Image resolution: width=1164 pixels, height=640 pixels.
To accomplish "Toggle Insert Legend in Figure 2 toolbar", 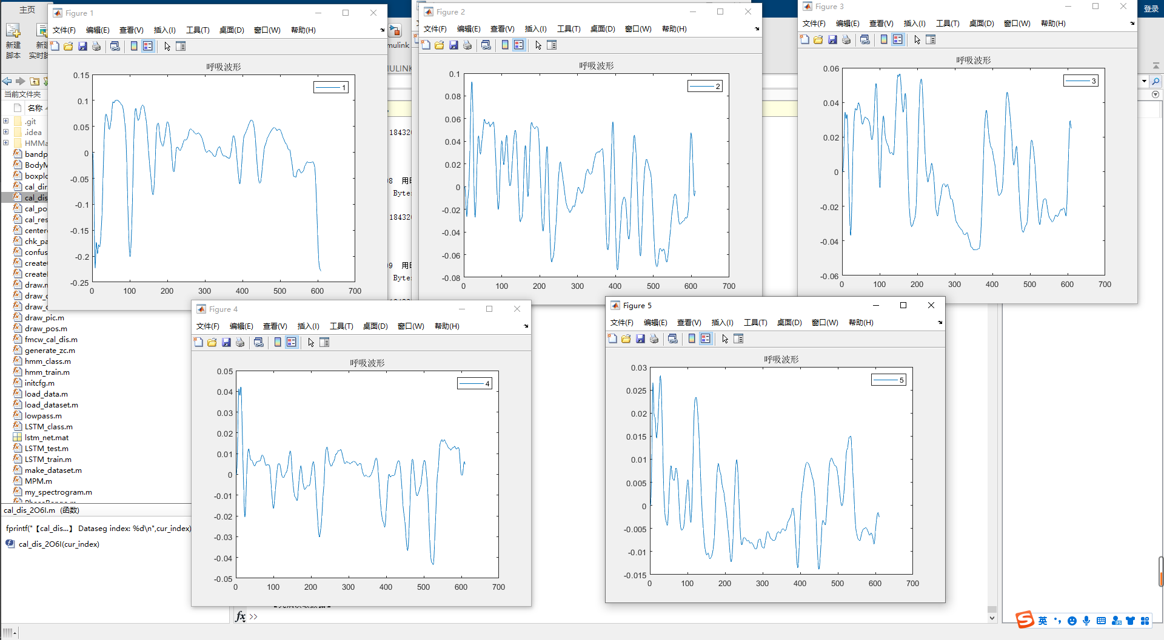I will pos(519,45).
